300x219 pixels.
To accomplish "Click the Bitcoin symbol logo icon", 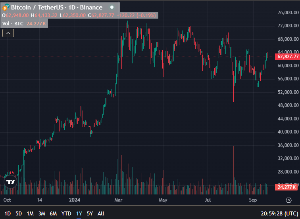I will [6, 7].
